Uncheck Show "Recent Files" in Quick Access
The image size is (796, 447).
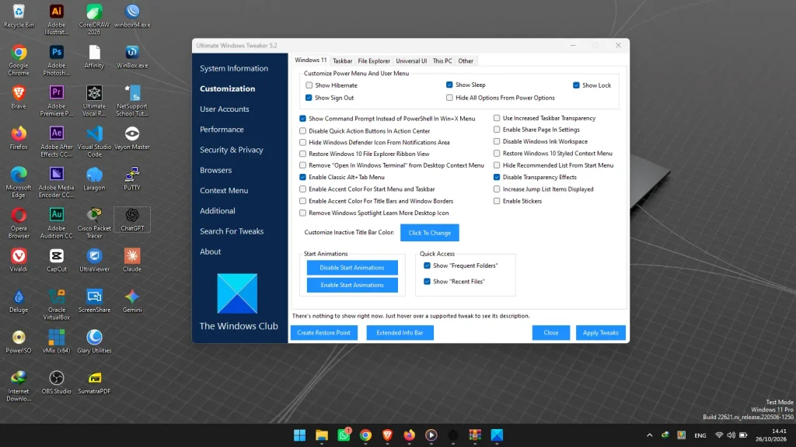[427, 281]
